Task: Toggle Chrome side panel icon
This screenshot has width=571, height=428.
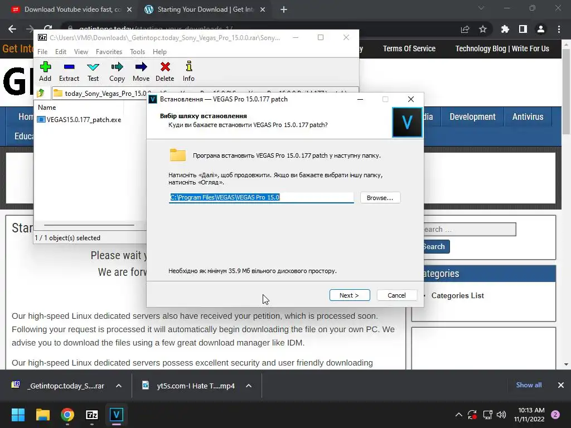Action: point(523,29)
